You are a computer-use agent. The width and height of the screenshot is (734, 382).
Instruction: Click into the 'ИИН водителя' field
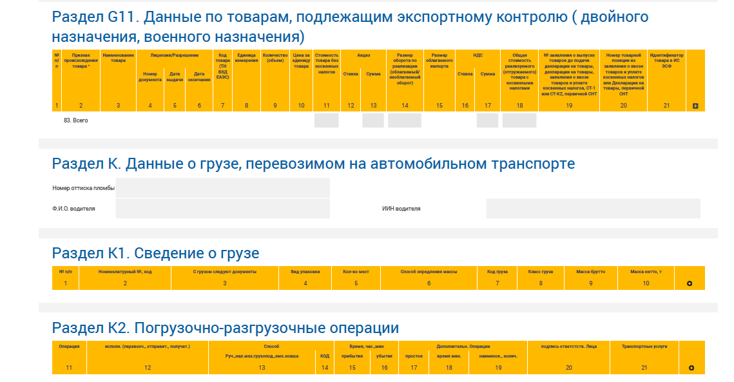point(593,209)
